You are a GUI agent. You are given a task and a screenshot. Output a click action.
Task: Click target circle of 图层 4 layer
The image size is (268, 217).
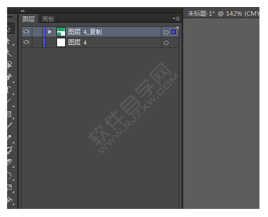(x=166, y=42)
